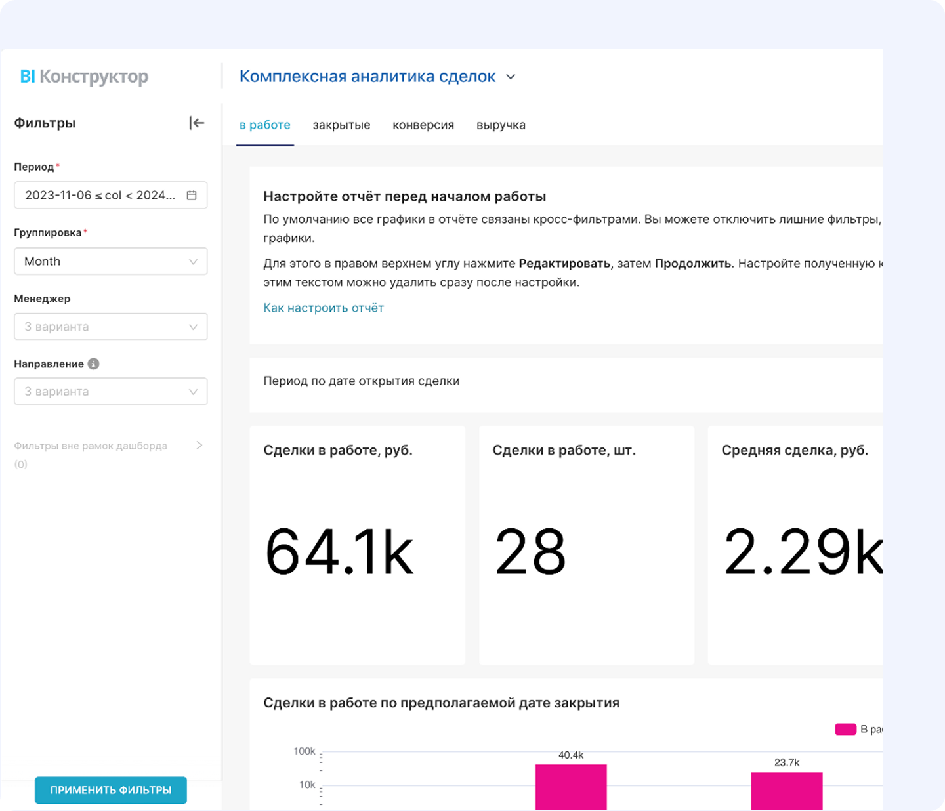This screenshot has height=811, width=945.
Task: Open the Направление dropdown
Action: coord(110,392)
